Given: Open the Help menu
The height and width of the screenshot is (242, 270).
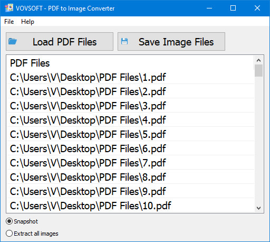Looking at the screenshot, I should pos(27,22).
